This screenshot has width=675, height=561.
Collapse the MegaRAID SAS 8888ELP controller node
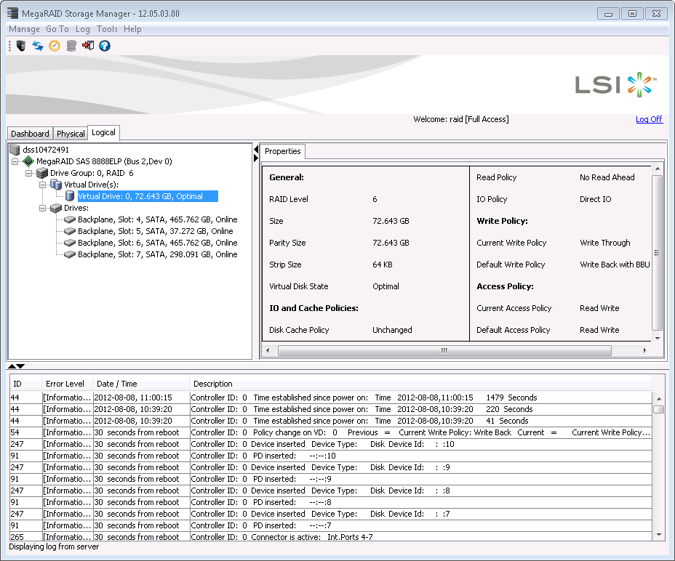[15, 162]
